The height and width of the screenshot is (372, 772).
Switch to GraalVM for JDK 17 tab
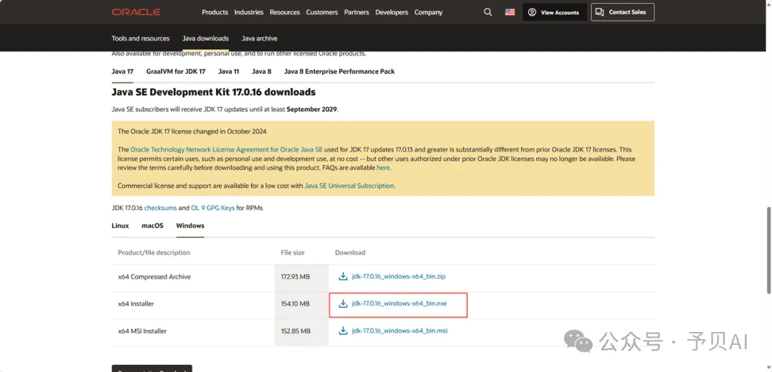[176, 71]
